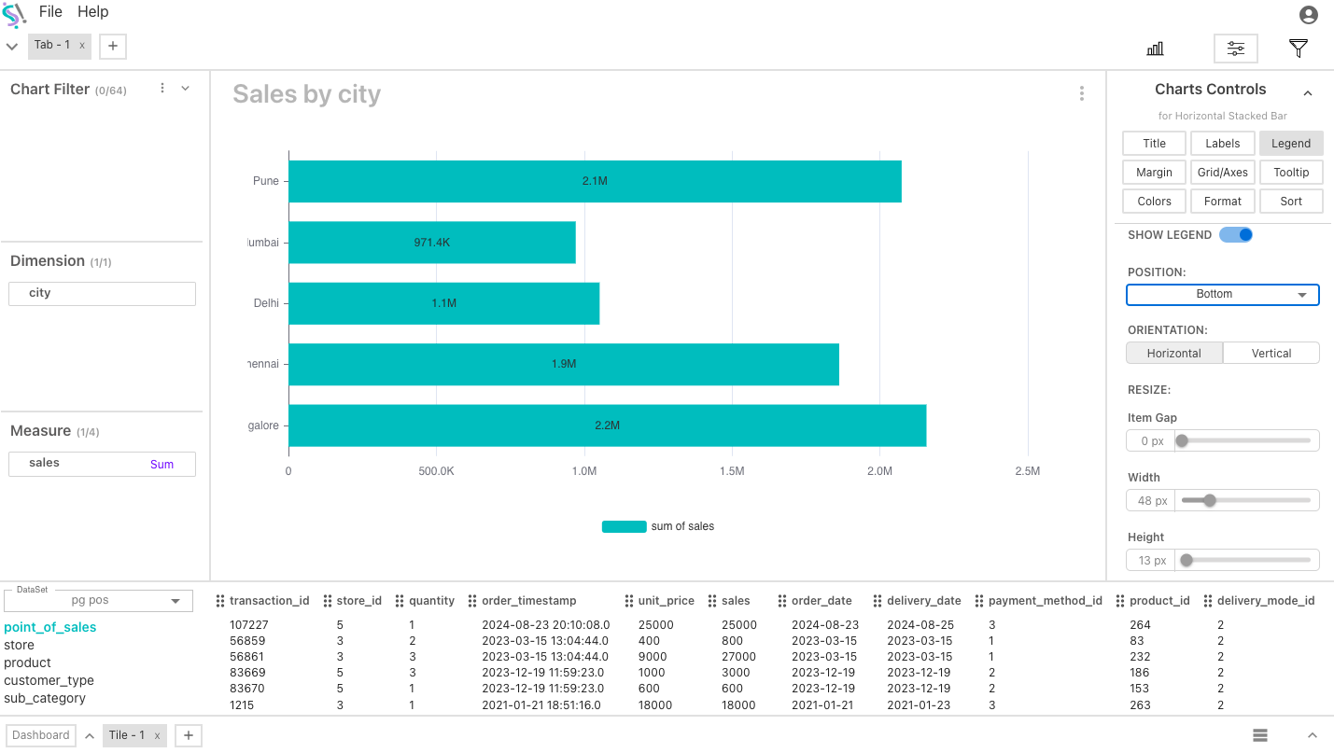Switch to Tab - 1
This screenshot has width=1334, height=753.
pos(52,45)
